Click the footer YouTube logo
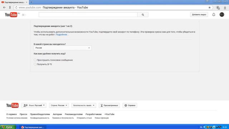Viewport: 229px width, 129px height. click(13, 105)
